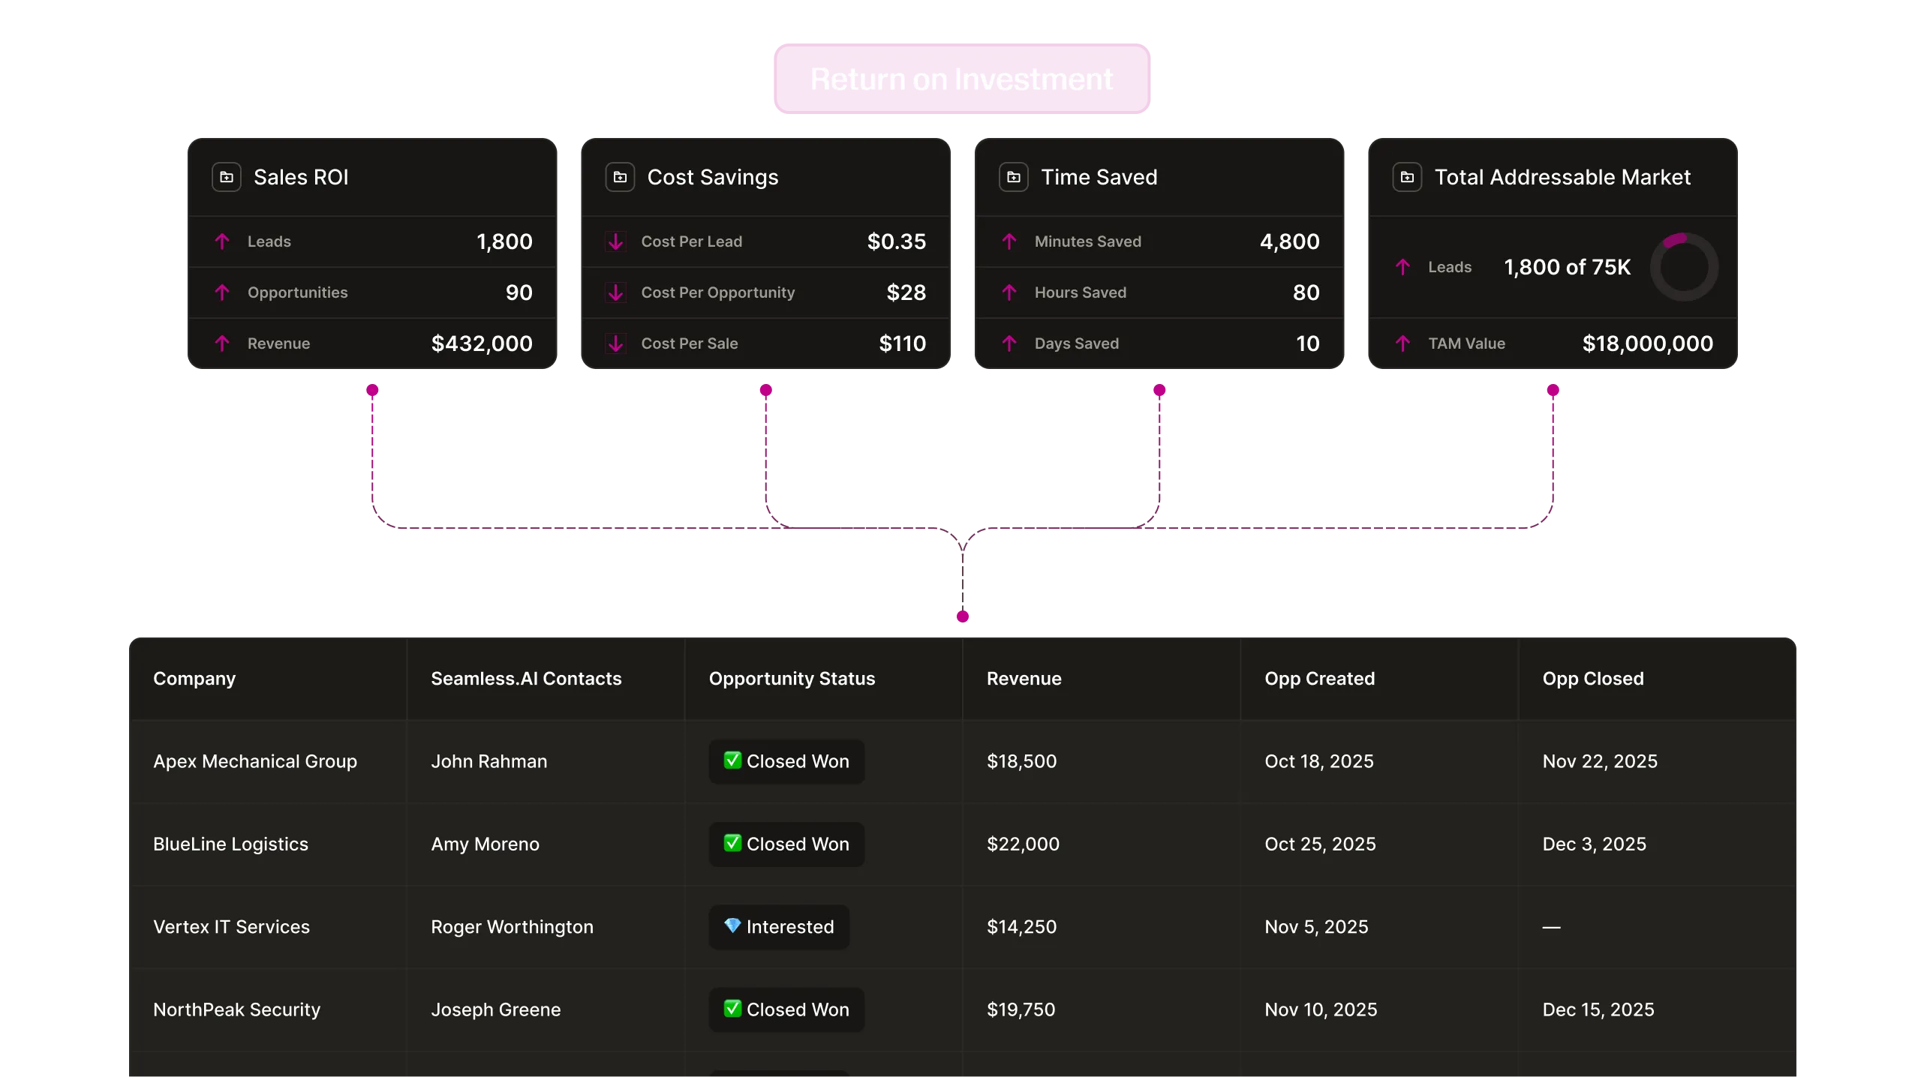1924x1077 pixels.
Task: Click the folder icon on the Time Saved card
Action: (1013, 177)
